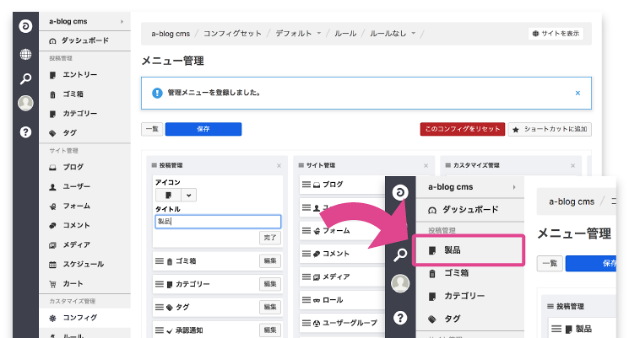The width and height of the screenshot is (629, 338).
Task: Open タグ in the main sidebar menu
Action: 84,133
